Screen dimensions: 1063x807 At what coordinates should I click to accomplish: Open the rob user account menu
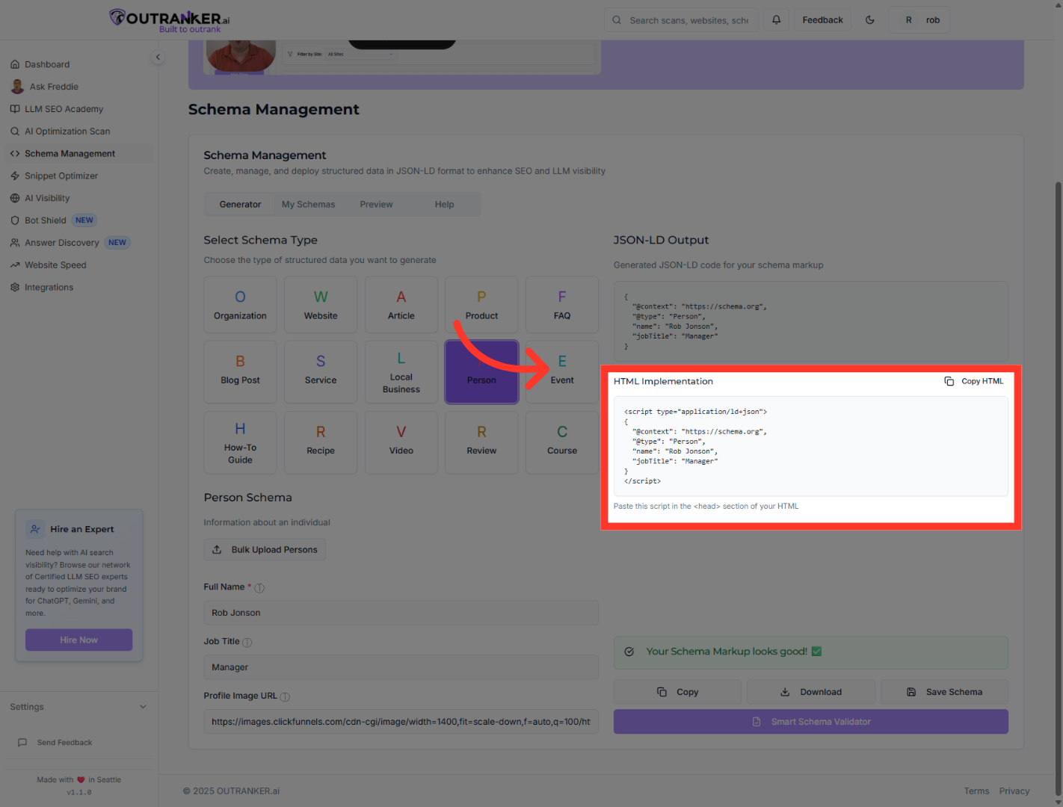tap(919, 20)
